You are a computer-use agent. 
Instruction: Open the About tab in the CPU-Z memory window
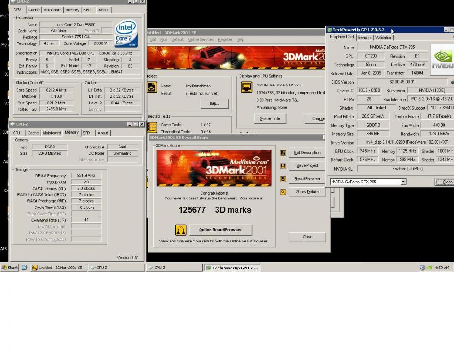103,133
